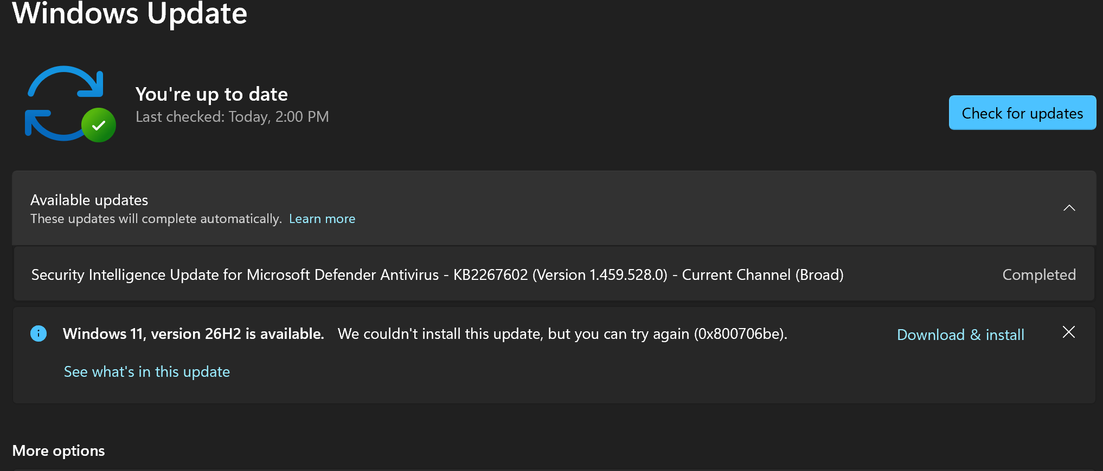Click the error message with code 0x800706be

pos(562,334)
